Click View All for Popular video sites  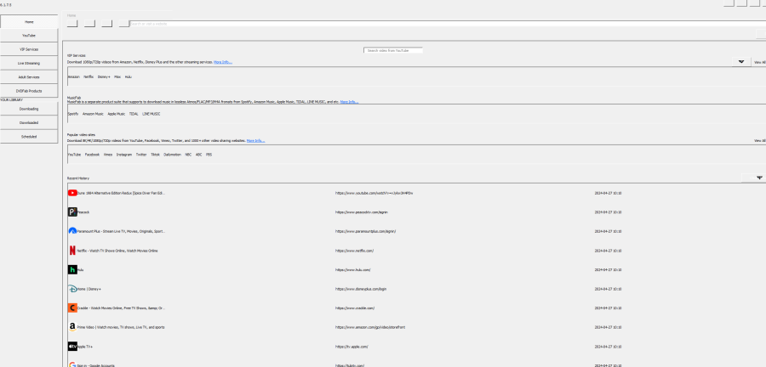click(760, 140)
